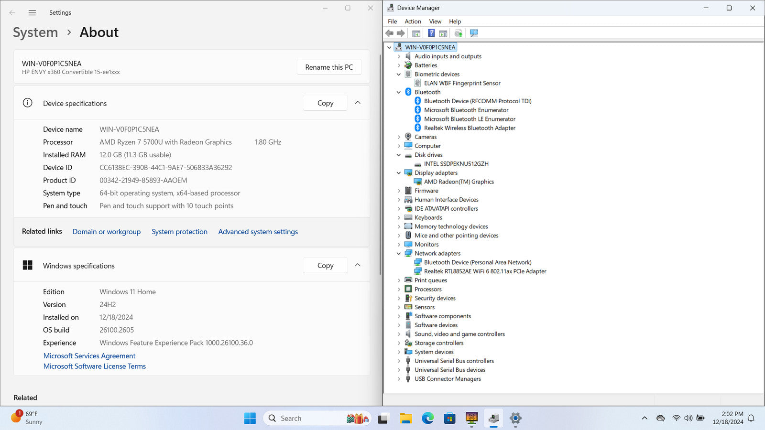Open the weather widget showing 69°F Sunny

pos(28,418)
